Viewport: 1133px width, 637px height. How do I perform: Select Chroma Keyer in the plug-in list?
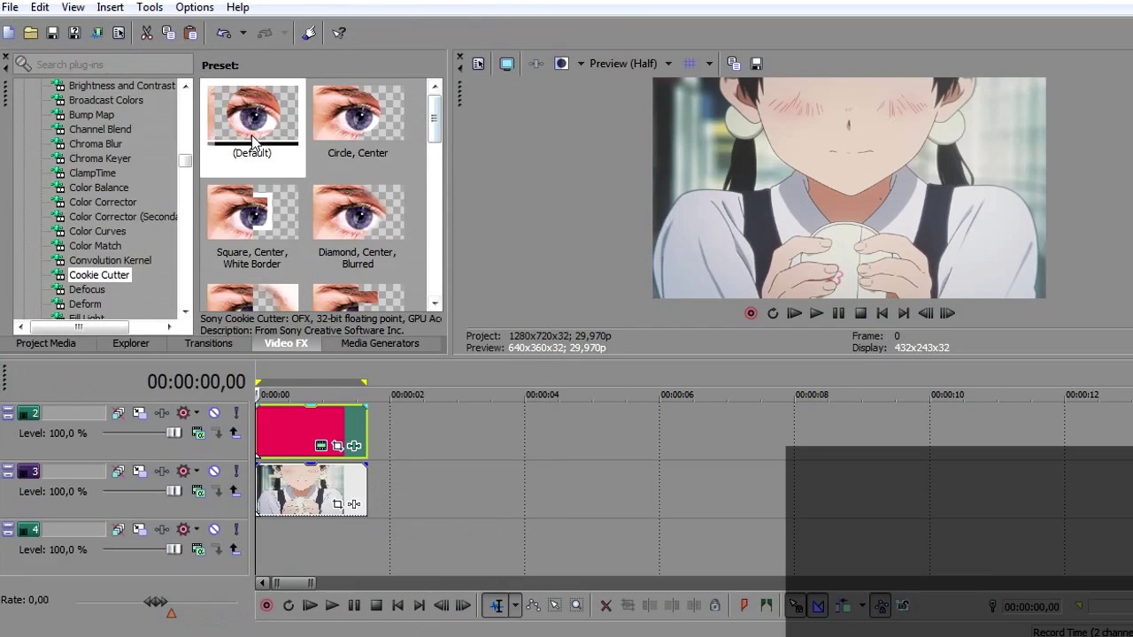tap(100, 158)
